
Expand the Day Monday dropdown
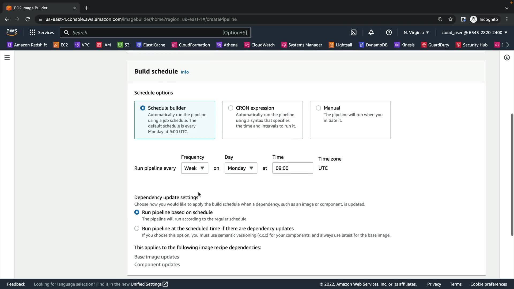click(241, 168)
